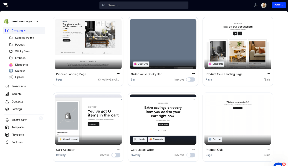Viewport: 288px width, 166px height.
Task: Open Cart Abandon preview thumbnail
Action: [88, 119]
